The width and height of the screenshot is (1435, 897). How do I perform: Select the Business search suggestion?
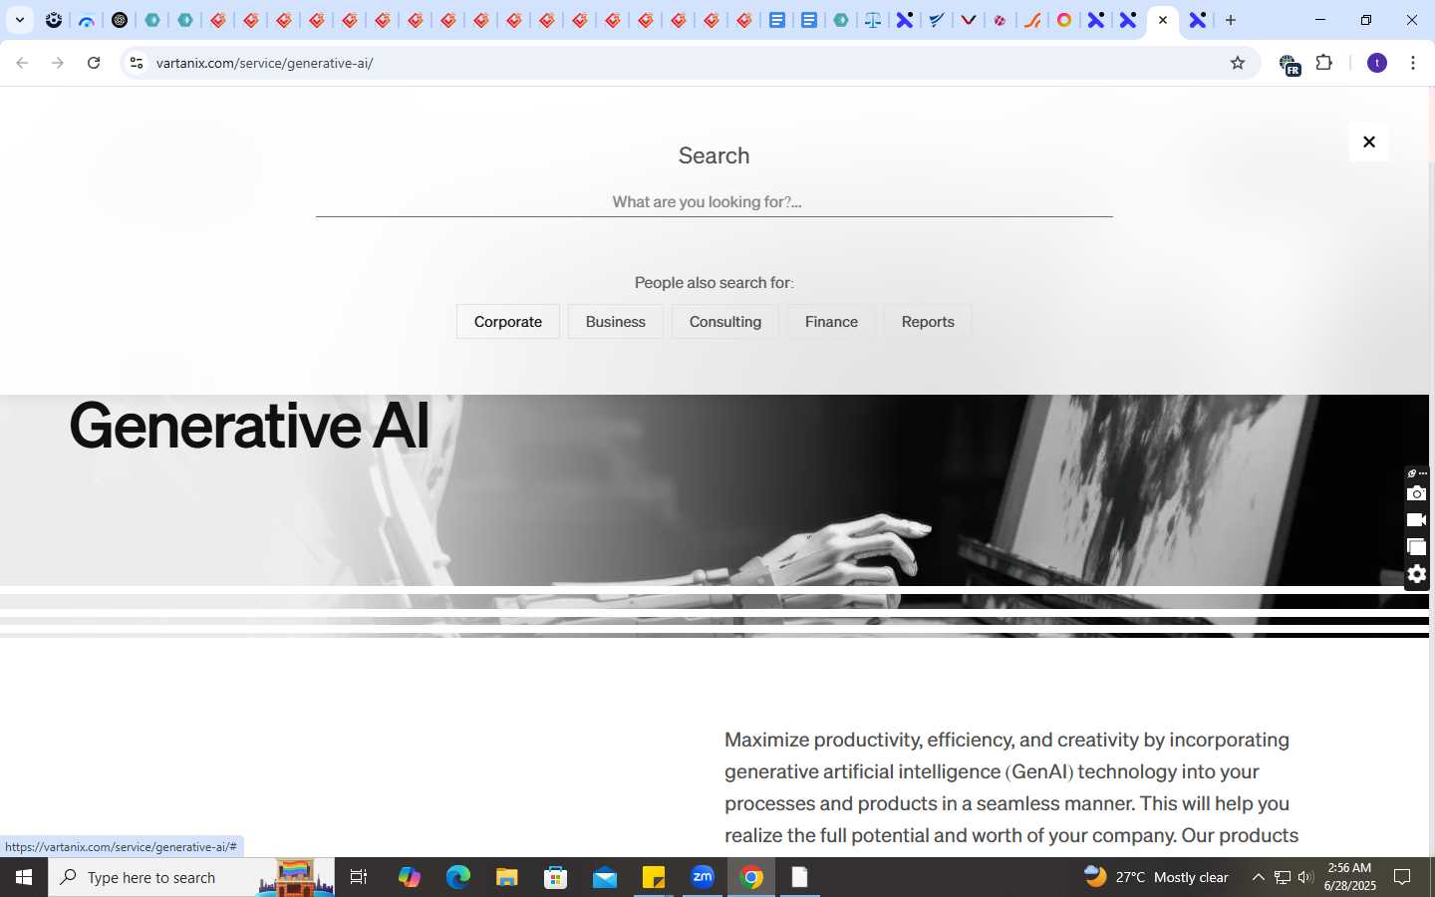[616, 322]
